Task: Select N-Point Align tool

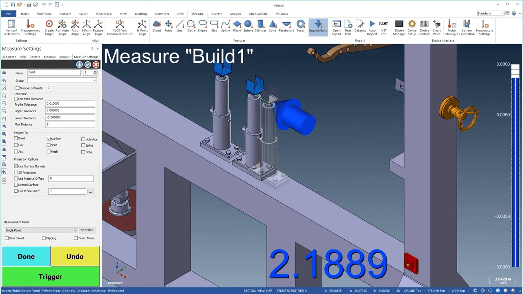Action: click(x=142, y=28)
